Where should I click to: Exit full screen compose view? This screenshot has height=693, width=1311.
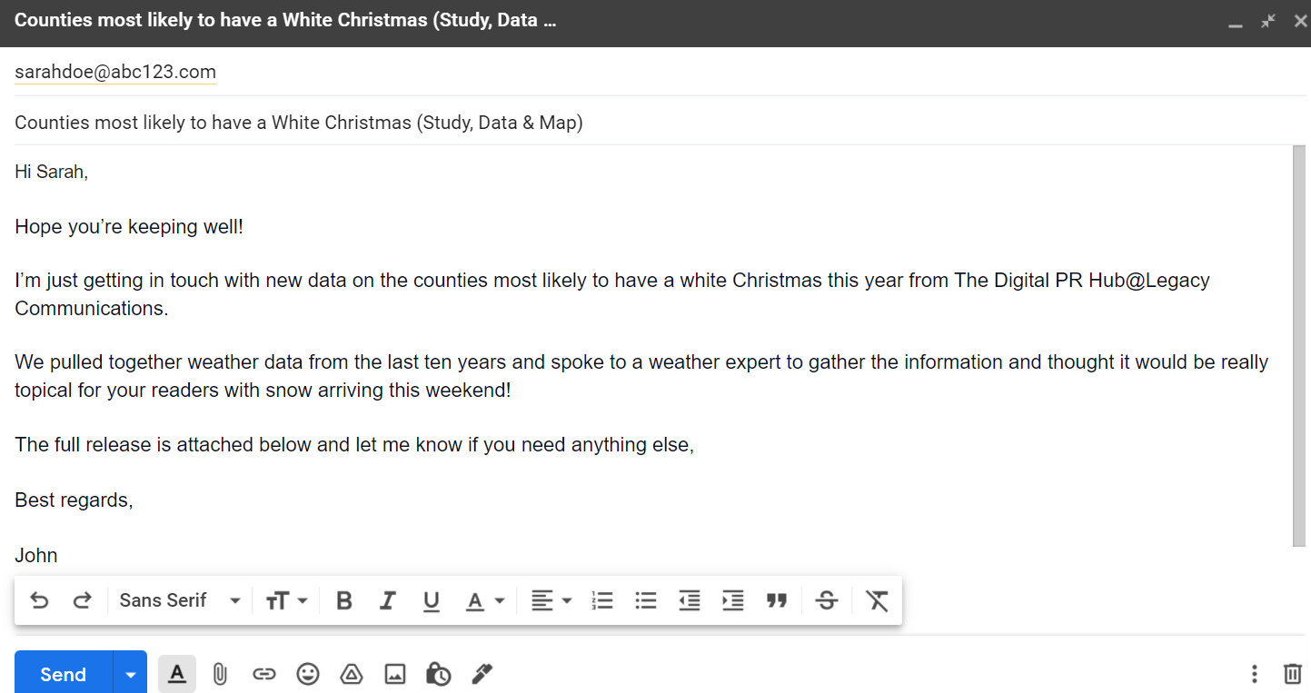1268,21
